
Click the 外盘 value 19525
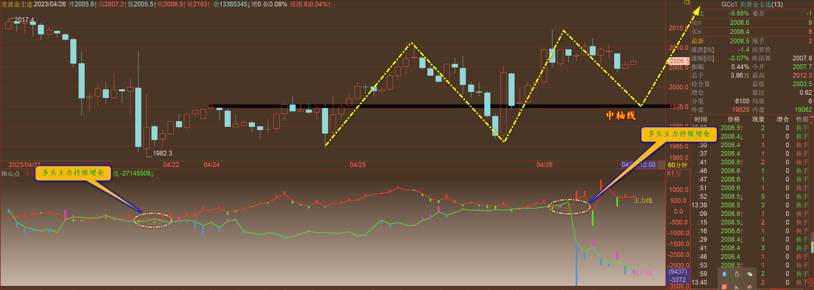tap(740, 110)
